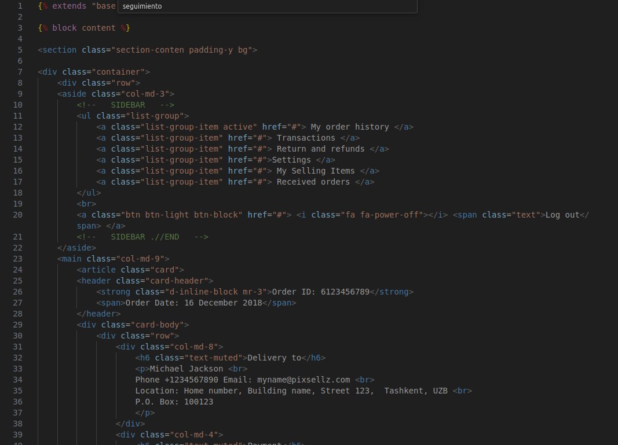
Task: Click the 'SIDEBAR' comment on line 10
Action: (x=126, y=105)
